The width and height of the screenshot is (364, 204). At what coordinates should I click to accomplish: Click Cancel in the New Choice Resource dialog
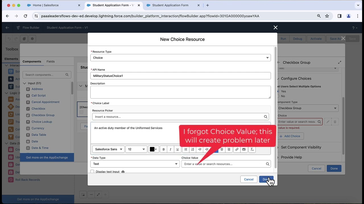(249, 179)
